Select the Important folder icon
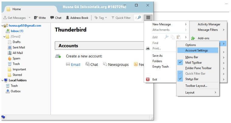Viewport: 231px width, 123px height. click(9, 69)
